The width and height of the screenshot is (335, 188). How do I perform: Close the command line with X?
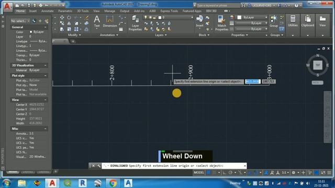coord(93,166)
